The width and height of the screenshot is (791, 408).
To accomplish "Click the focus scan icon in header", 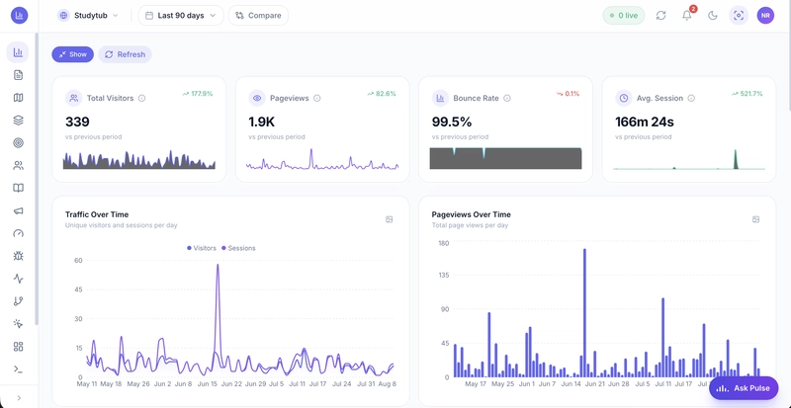I will point(739,16).
